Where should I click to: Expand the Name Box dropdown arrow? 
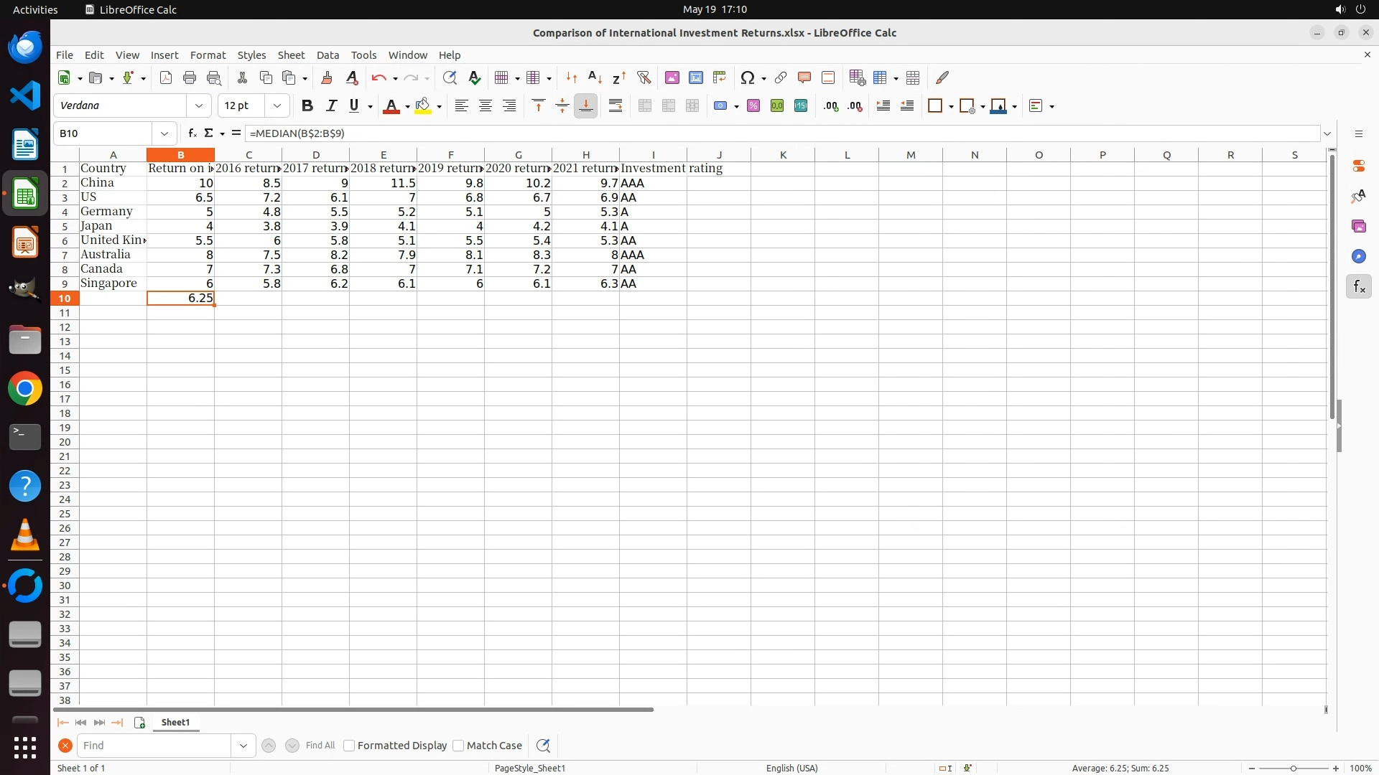[164, 133]
